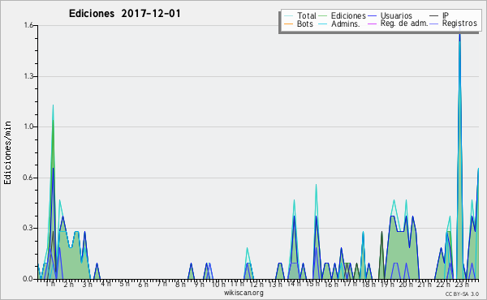
Task: Click the Total legend entry
Action: [x=300, y=15]
